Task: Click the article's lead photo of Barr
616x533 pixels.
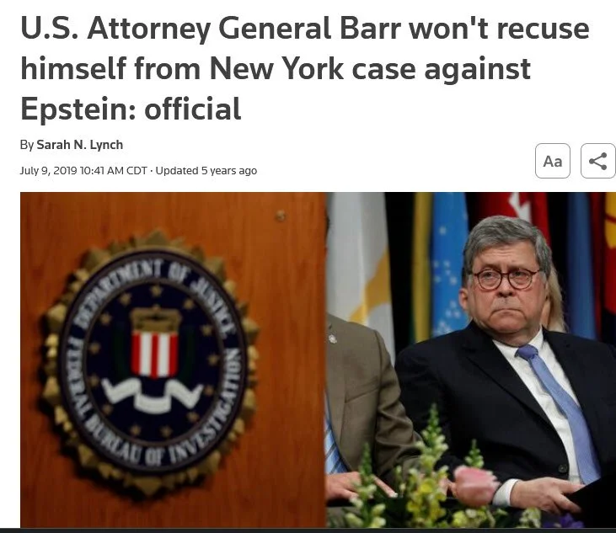Action: pos(318,360)
